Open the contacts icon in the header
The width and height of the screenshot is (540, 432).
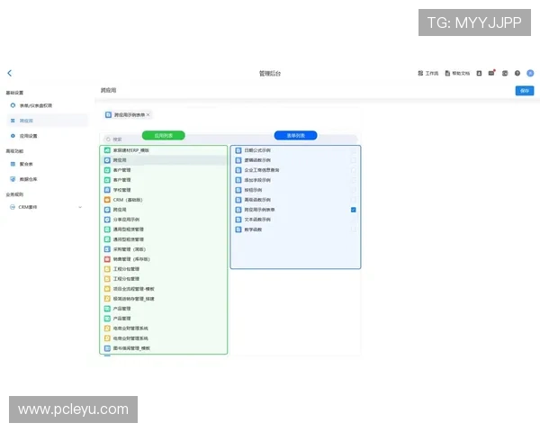tap(479, 73)
